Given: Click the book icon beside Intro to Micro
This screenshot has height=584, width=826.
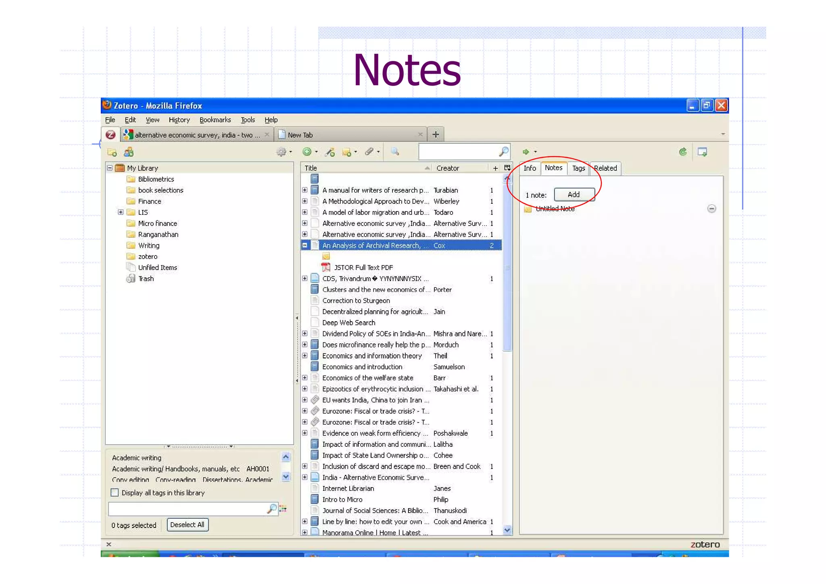Looking at the screenshot, I should point(315,499).
